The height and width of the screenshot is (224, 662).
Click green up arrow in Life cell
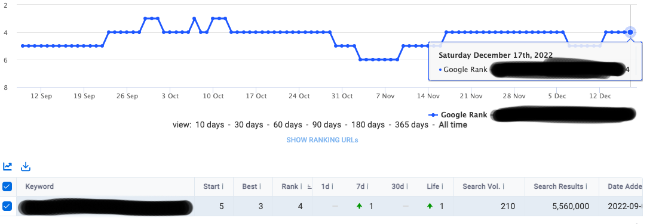click(x=430, y=206)
